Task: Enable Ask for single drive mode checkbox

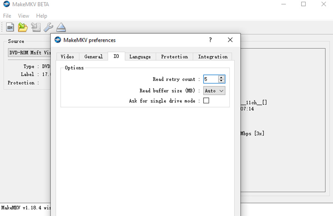Action: (x=206, y=100)
